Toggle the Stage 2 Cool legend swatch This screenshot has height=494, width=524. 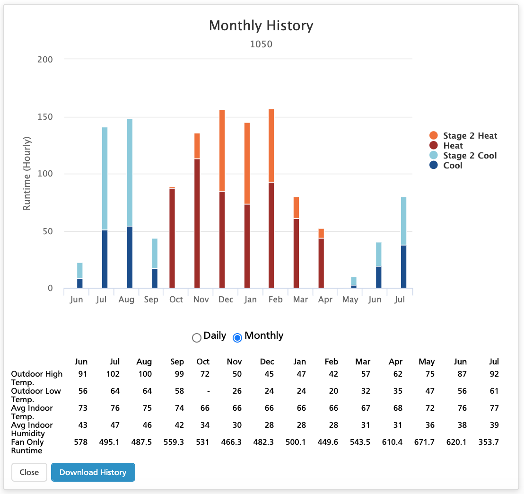434,155
